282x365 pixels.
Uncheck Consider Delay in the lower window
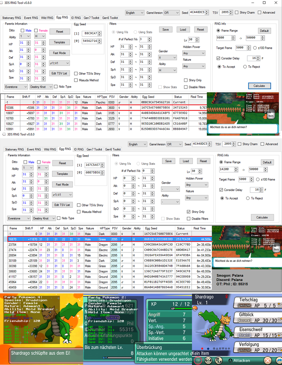[221, 190]
